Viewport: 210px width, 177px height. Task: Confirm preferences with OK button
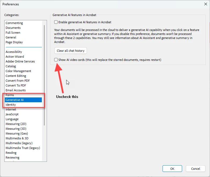coord(172,169)
